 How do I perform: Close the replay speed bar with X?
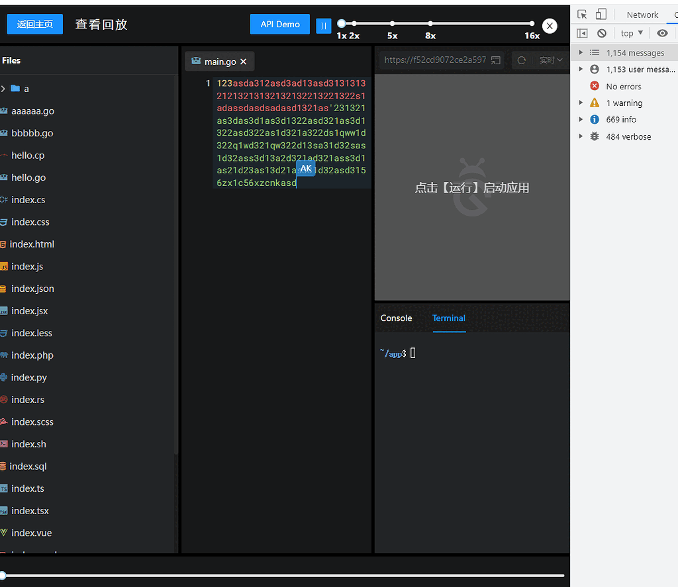click(550, 26)
